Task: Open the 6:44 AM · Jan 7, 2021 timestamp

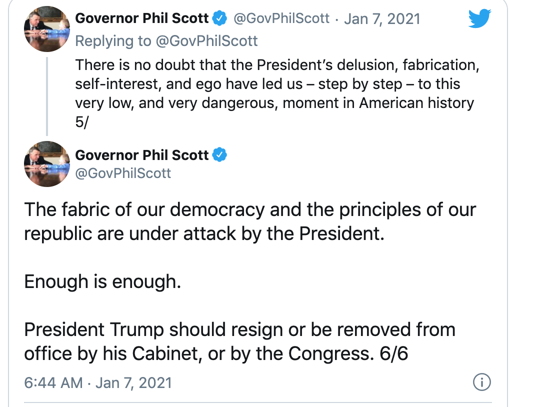Action: pos(98,382)
